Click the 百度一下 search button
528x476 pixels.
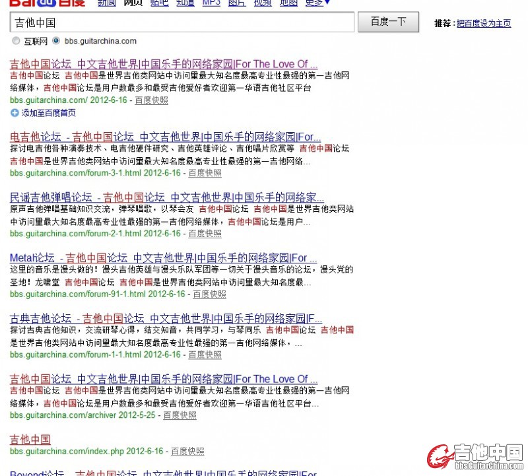point(388,22)
